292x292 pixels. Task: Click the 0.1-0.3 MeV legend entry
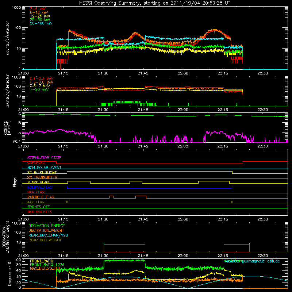[42, 78]
